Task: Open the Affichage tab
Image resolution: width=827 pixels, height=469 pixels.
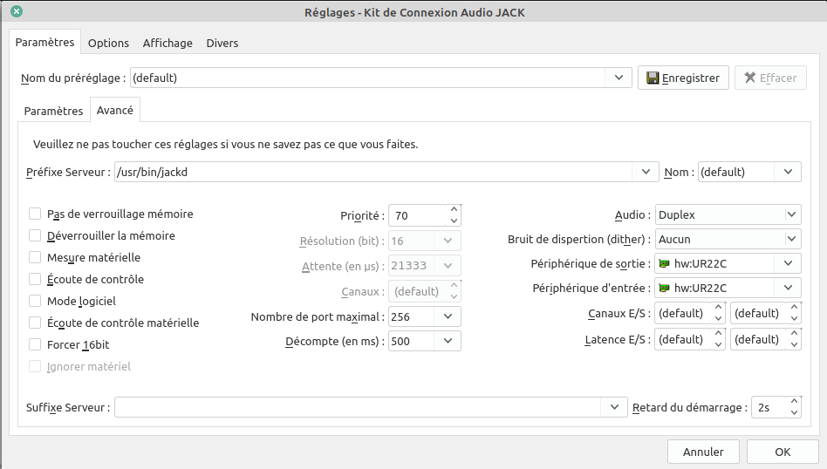Action: 167,43
